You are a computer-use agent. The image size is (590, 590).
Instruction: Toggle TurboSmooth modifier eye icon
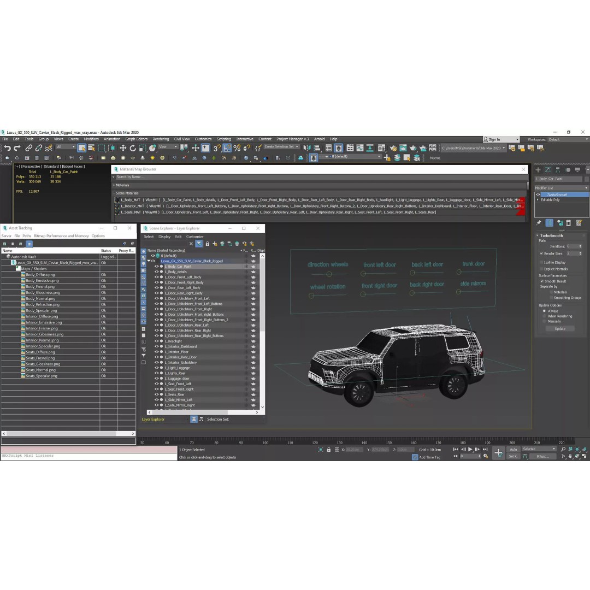click(x=538, y=195)
